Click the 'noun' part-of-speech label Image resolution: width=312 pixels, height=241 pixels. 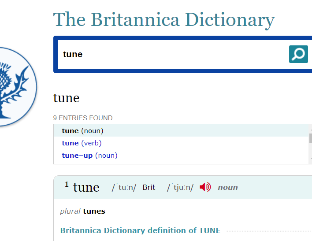point(228,187)
